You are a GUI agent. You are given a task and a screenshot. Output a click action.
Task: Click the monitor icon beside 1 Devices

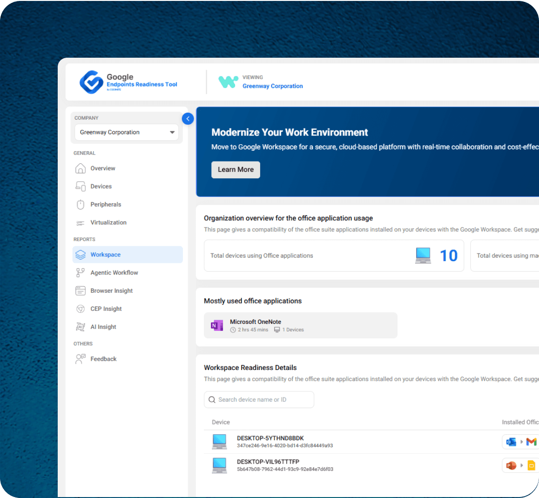point(277,330)
